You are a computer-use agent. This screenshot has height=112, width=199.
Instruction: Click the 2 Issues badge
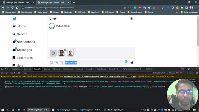(176, 73)
